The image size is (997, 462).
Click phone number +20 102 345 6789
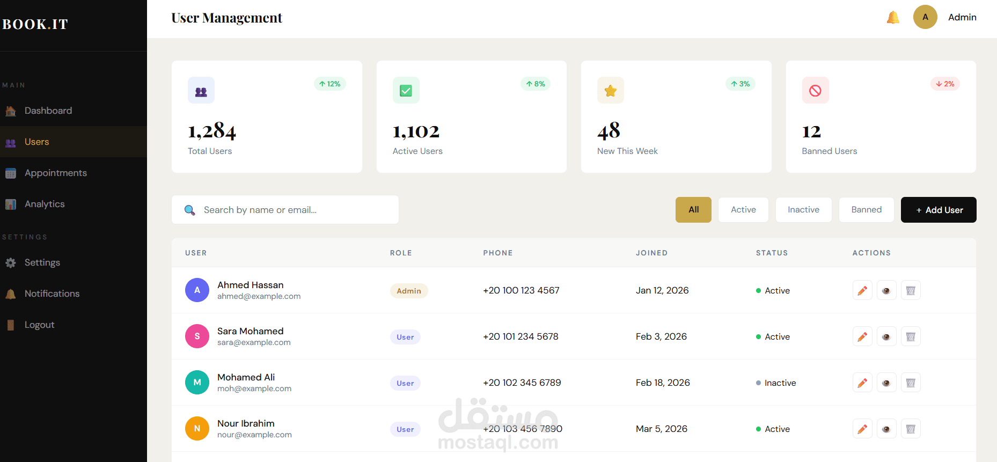click(522, 383)
